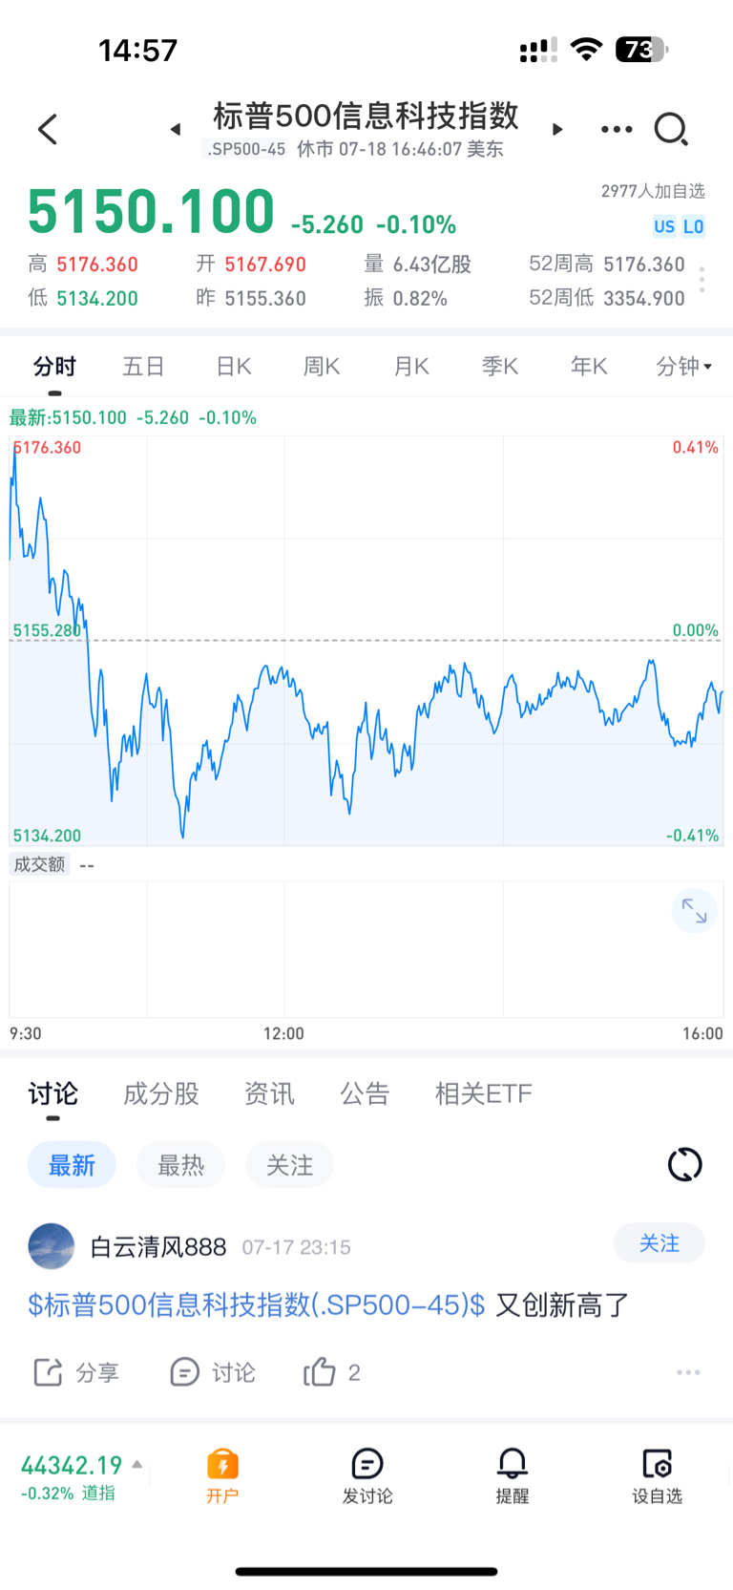Switch to the 成分股 tab
Viewport: 733px width, 1590px height.
160,1093
